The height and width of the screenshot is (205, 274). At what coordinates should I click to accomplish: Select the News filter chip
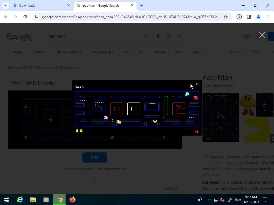pos(197,52)
